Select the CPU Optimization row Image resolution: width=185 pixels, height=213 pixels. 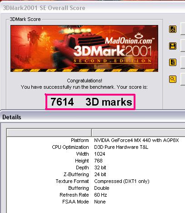point(96,147)
